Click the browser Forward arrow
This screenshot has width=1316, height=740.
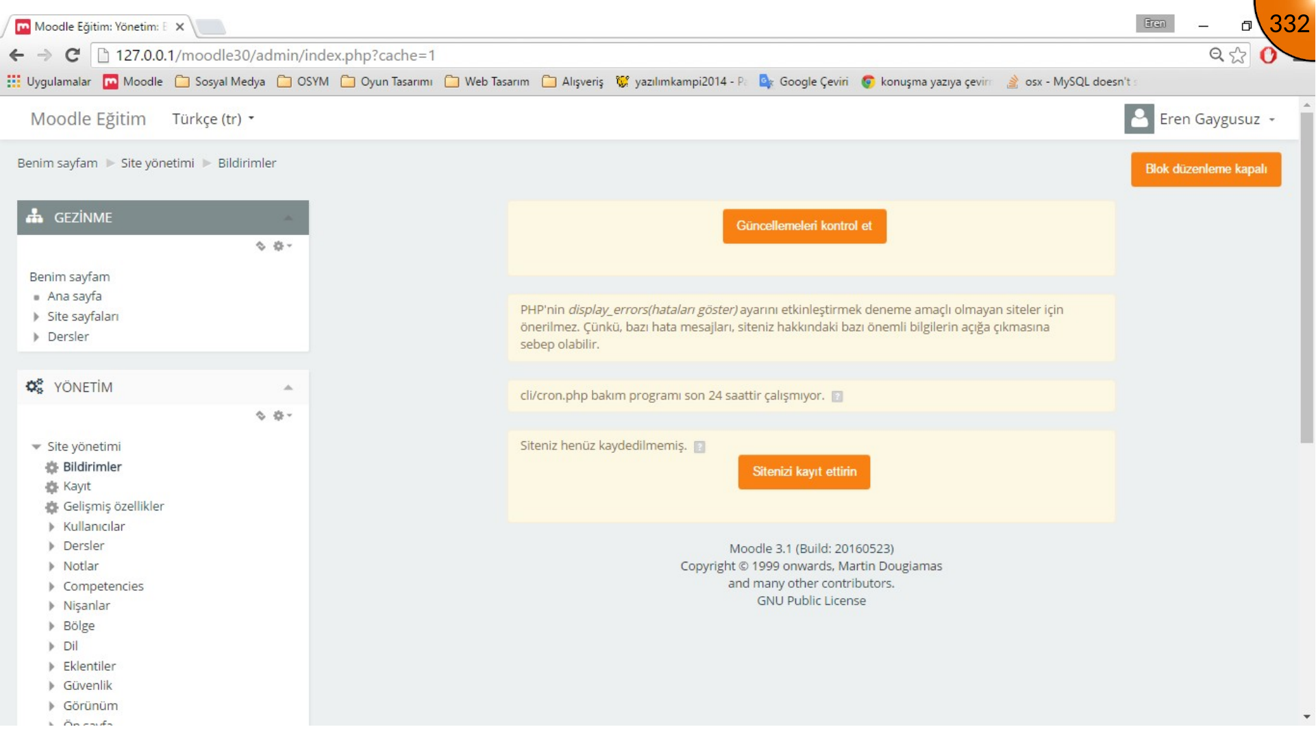pos(45,56)
